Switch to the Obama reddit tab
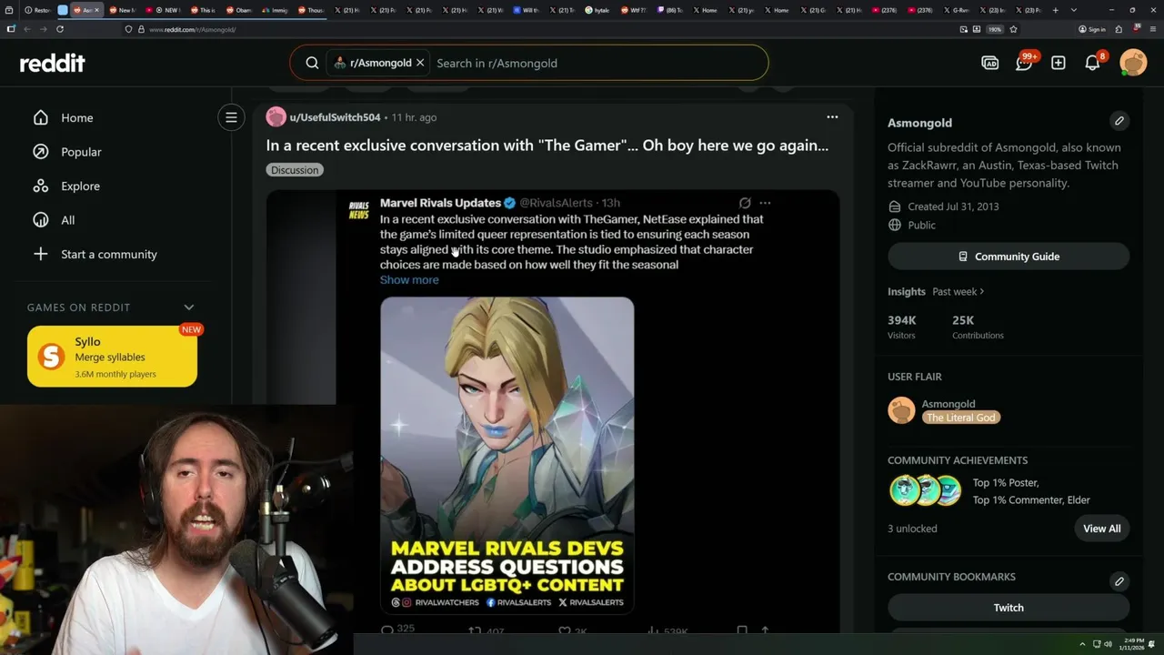 pos(239,10)
